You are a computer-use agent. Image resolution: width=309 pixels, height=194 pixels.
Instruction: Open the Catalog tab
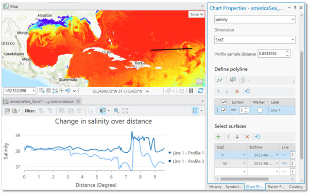tap(296, 187)
